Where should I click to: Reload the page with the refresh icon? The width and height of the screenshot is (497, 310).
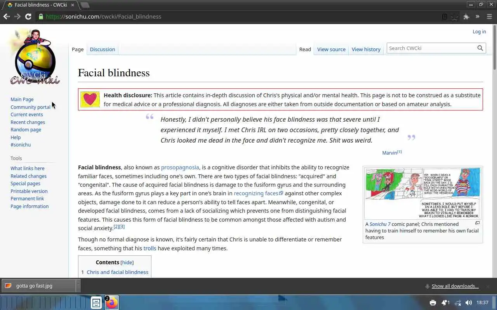point(28,16)
